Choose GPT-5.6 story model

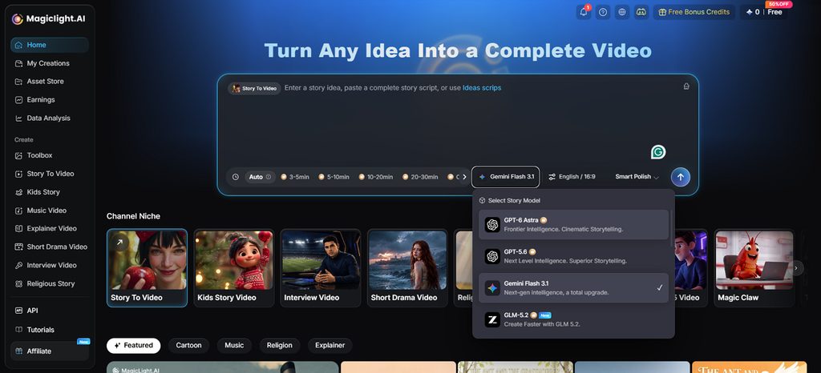click(573, 256)
